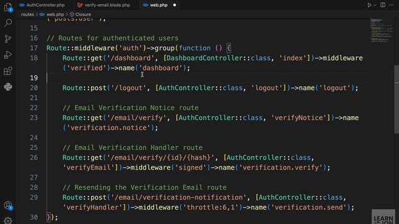
Task: Open the Search view
Action: 8,23
